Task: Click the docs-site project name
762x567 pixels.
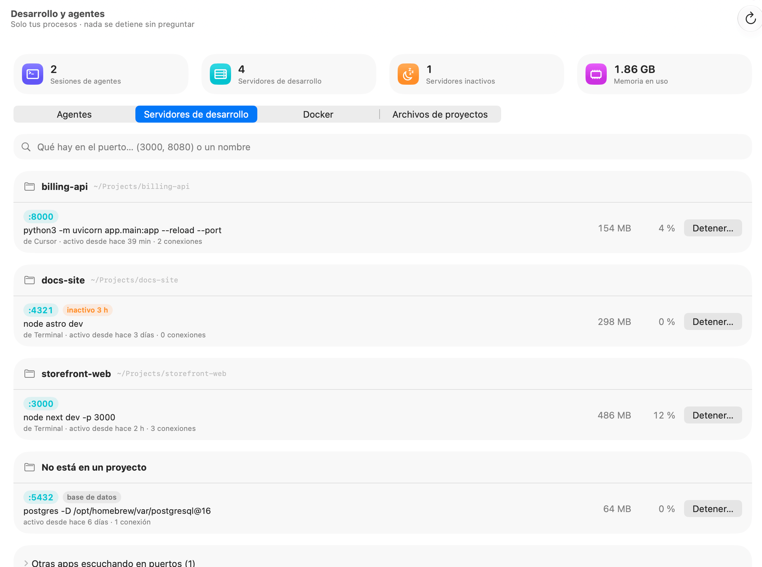Action: [x=63, y=280]
